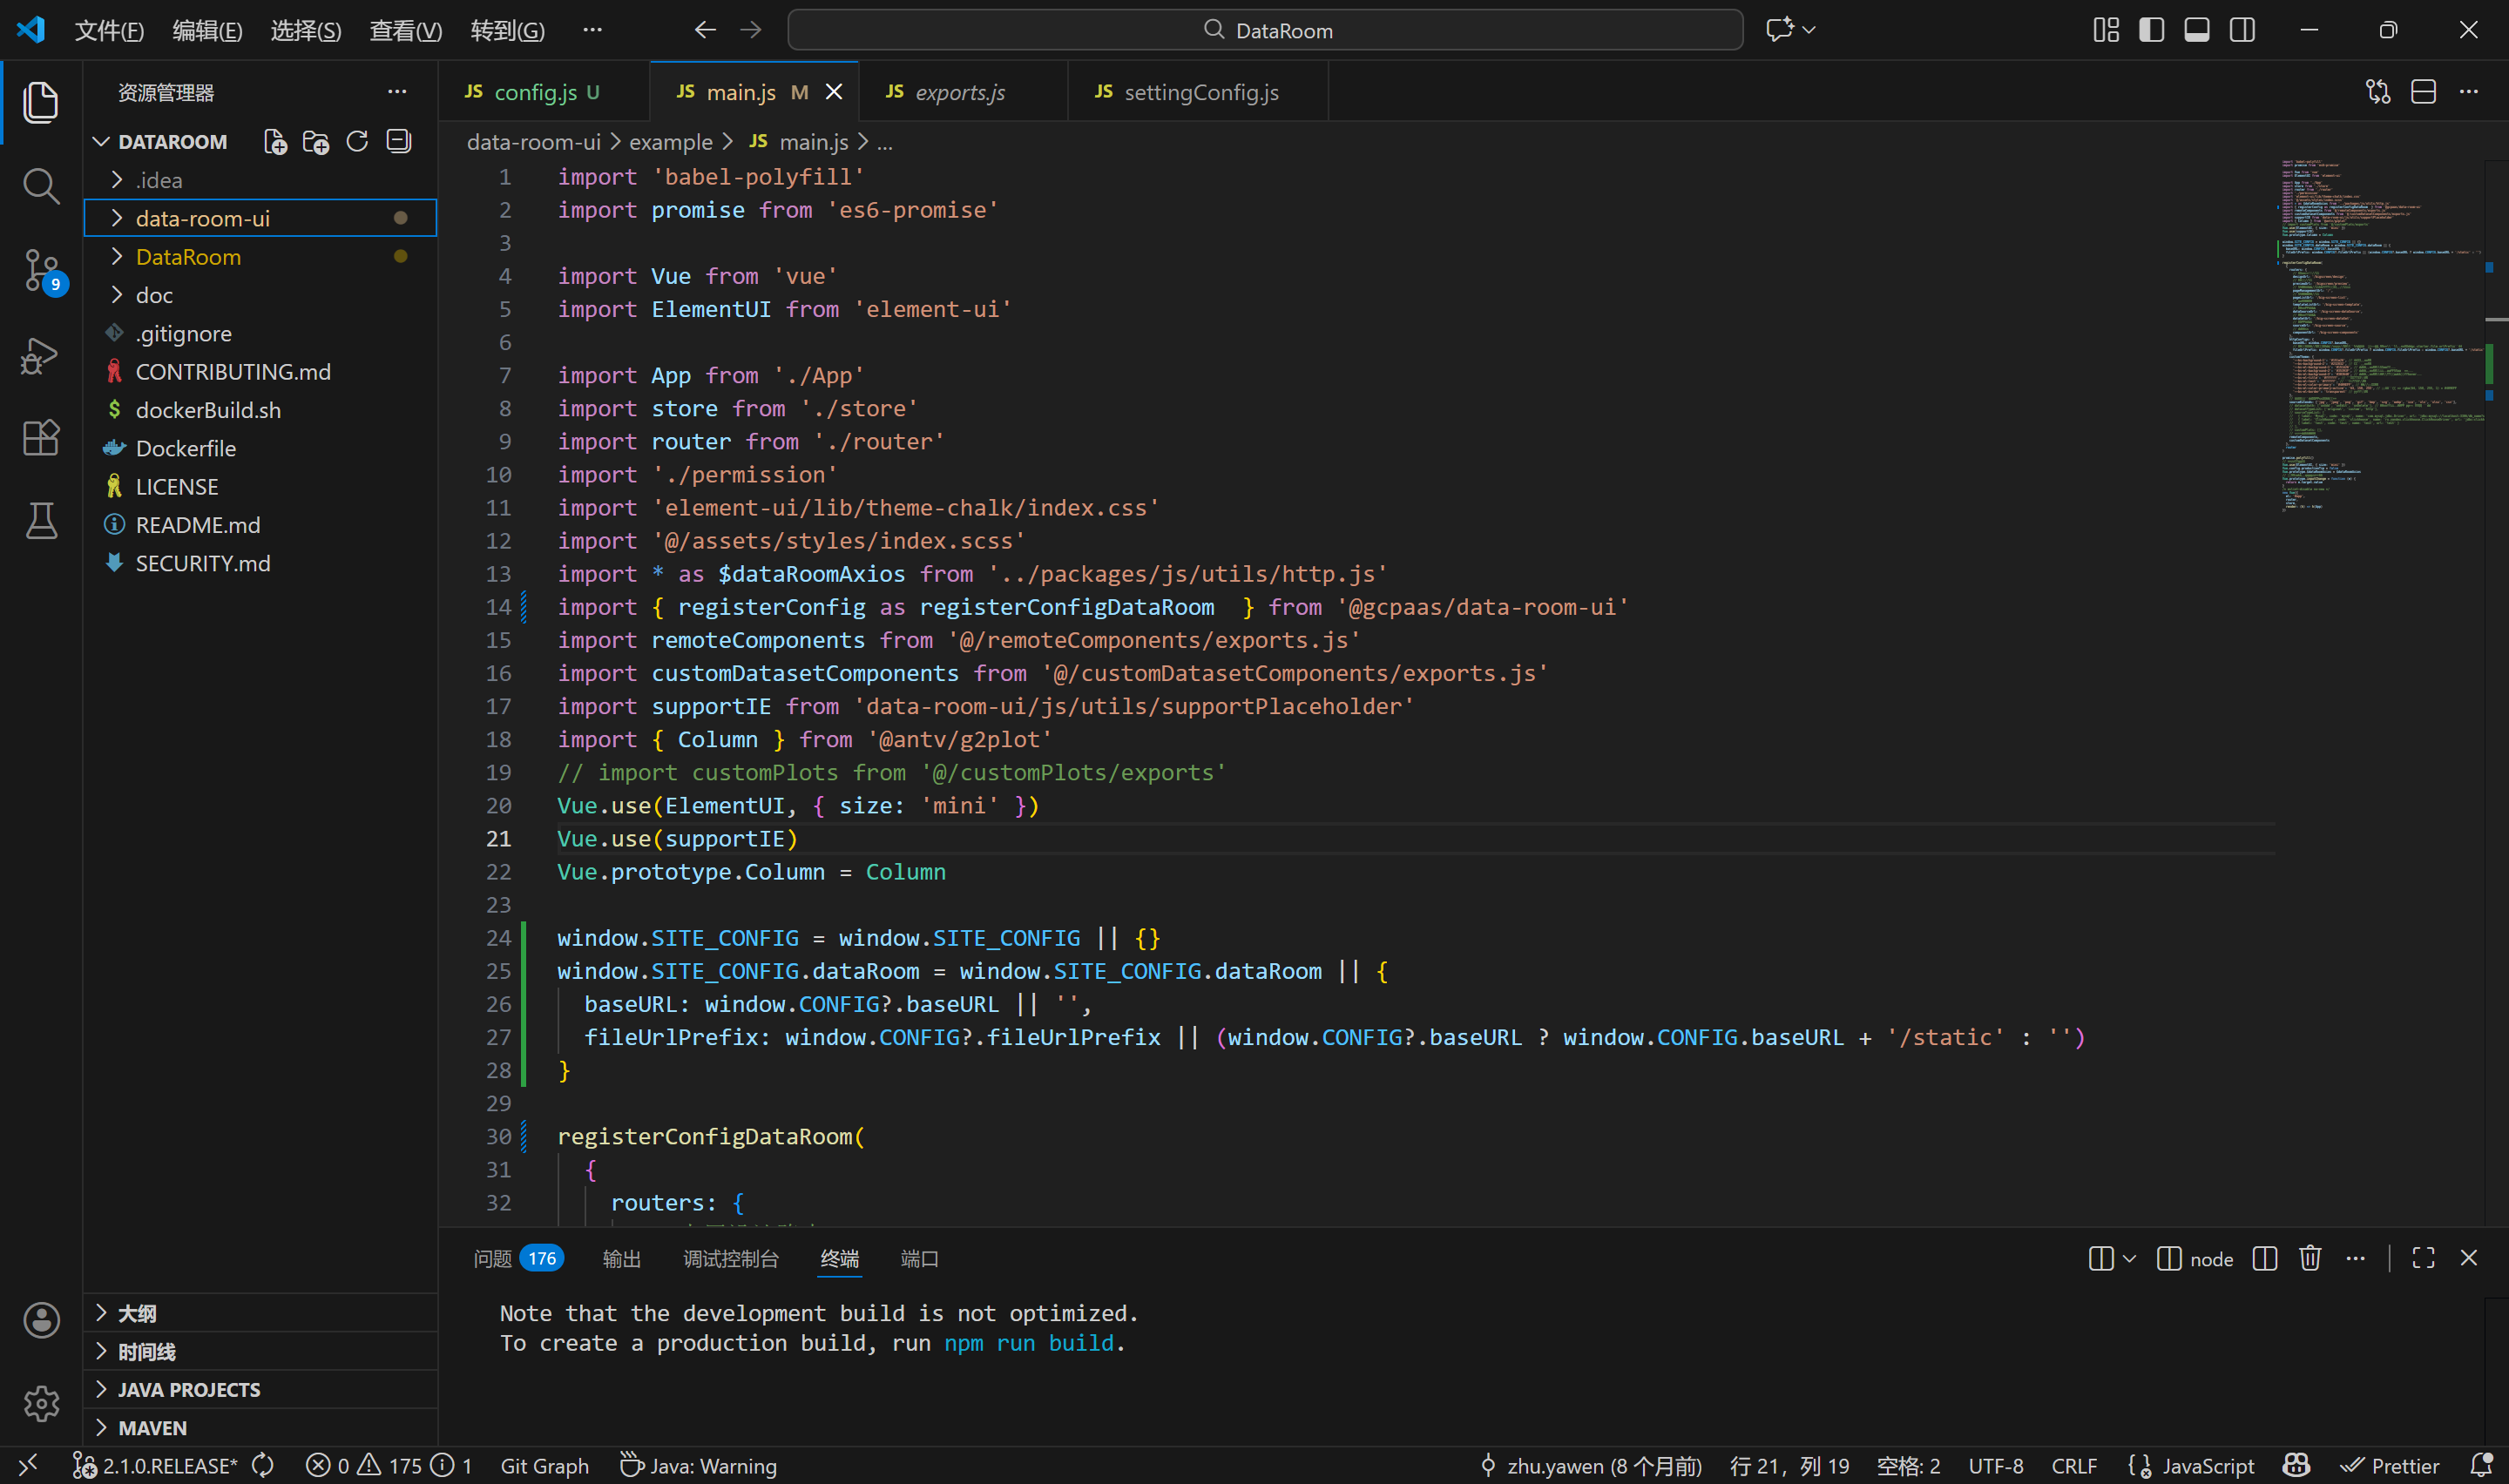Click the DataRoom command center search box
Screen dimensions: 2509x1484
point(1265,30)
